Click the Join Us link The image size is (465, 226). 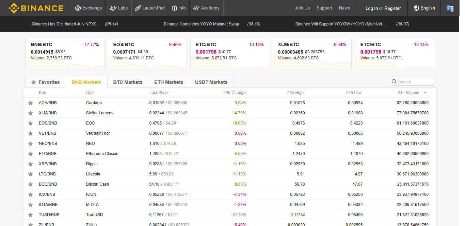tap(302, 8)
